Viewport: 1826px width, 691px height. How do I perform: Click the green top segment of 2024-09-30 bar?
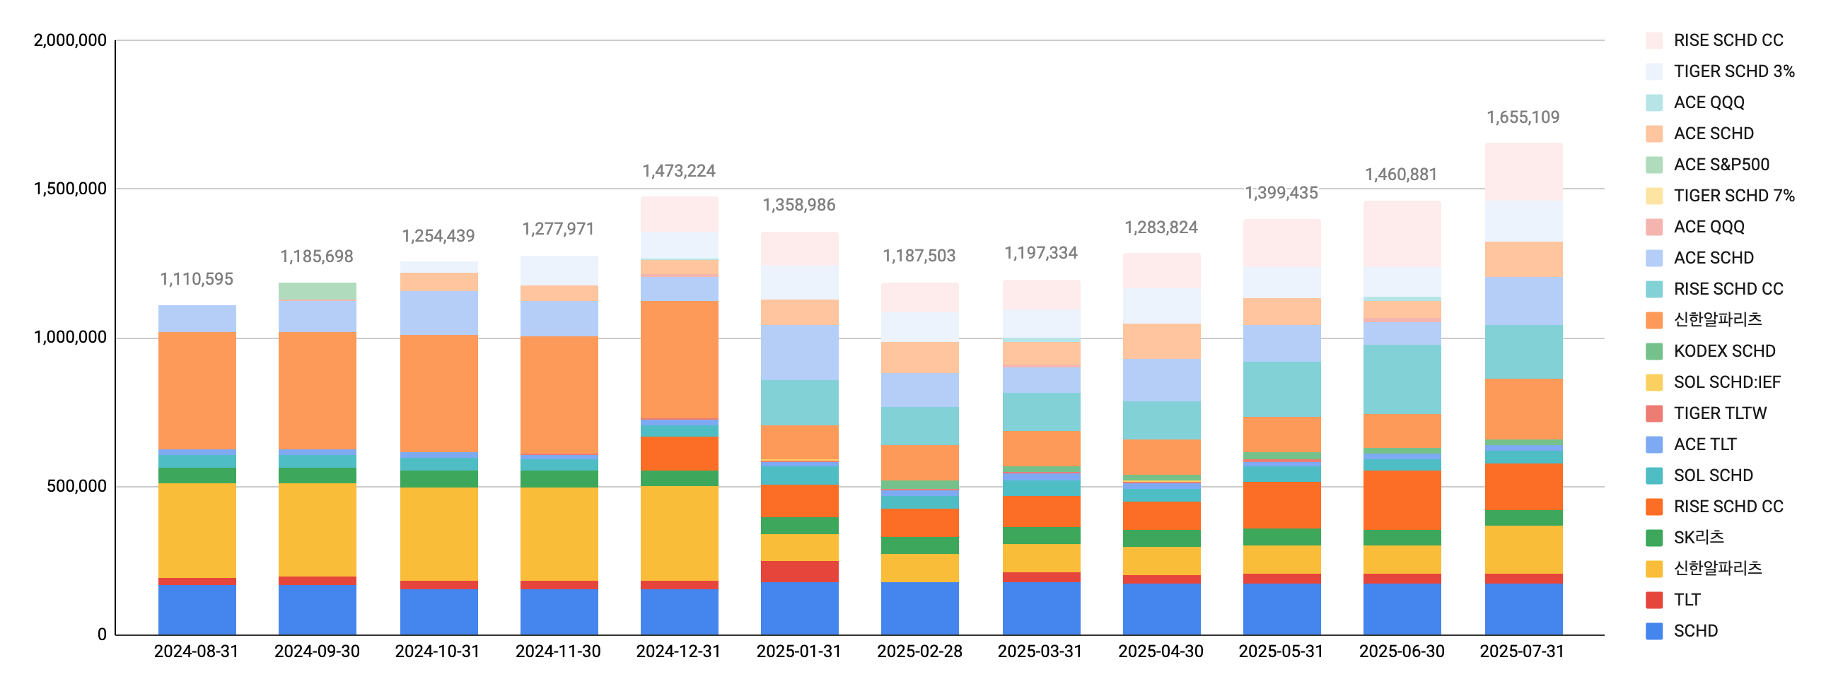(317, 291)
